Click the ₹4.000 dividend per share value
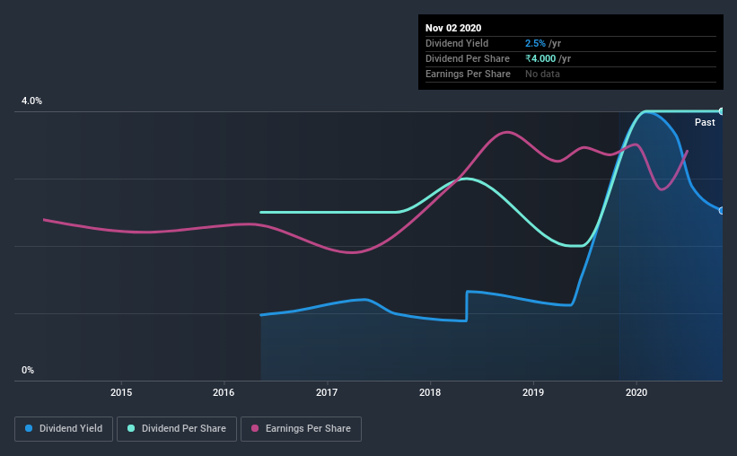737x456 pixels. [x=540, y=58]
